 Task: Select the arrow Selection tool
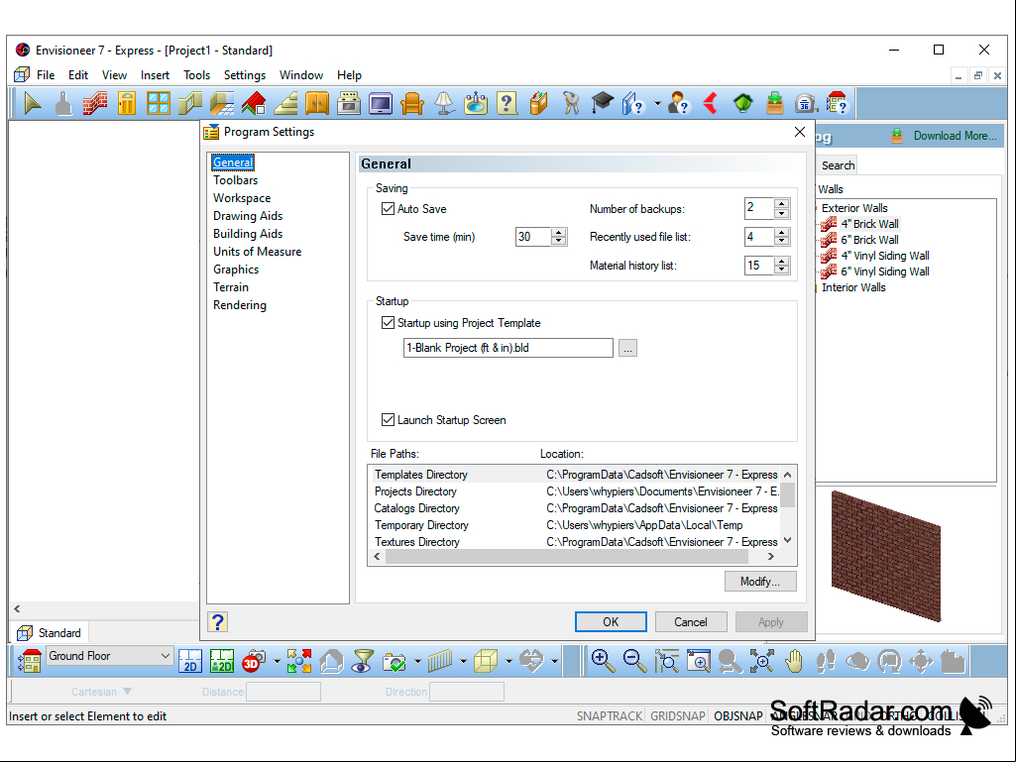[x=32, y=103]
